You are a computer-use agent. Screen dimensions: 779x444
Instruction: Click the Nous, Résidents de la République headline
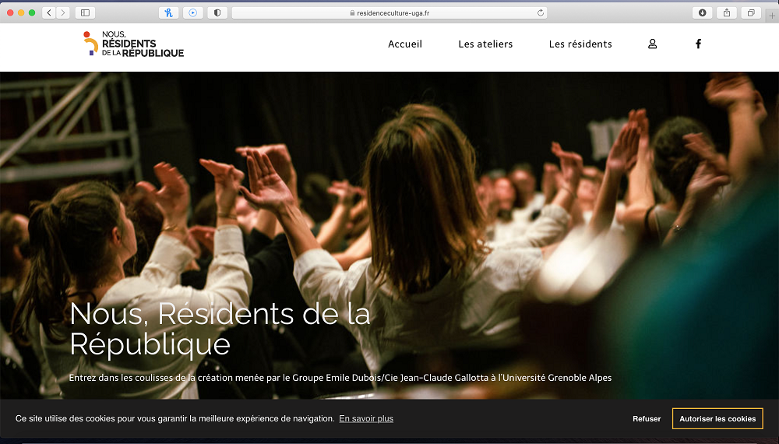pos(220,329)
